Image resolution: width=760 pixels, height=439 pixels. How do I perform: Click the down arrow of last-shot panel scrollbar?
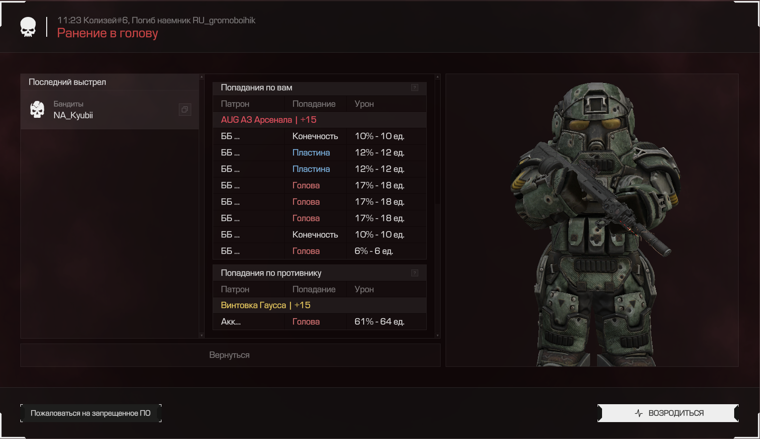click(x=201, y=336)
